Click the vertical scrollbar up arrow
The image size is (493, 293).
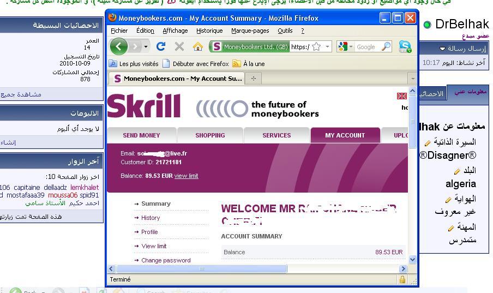(x=412, y=91)
